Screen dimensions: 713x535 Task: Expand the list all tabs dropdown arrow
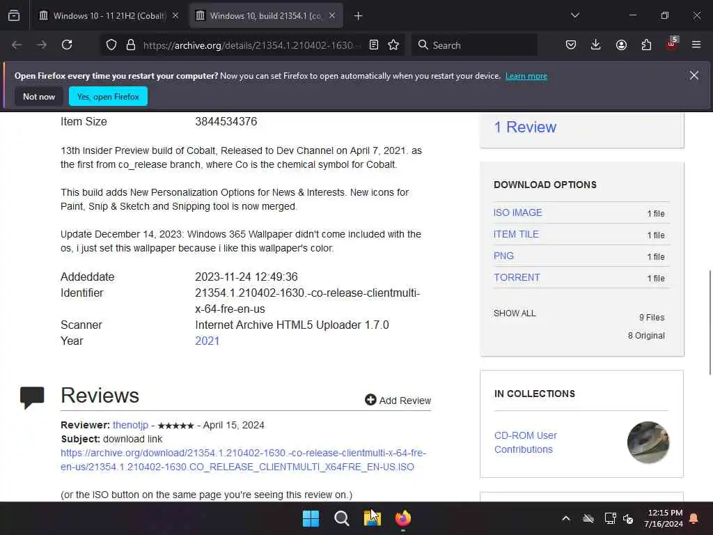(575, 15)
